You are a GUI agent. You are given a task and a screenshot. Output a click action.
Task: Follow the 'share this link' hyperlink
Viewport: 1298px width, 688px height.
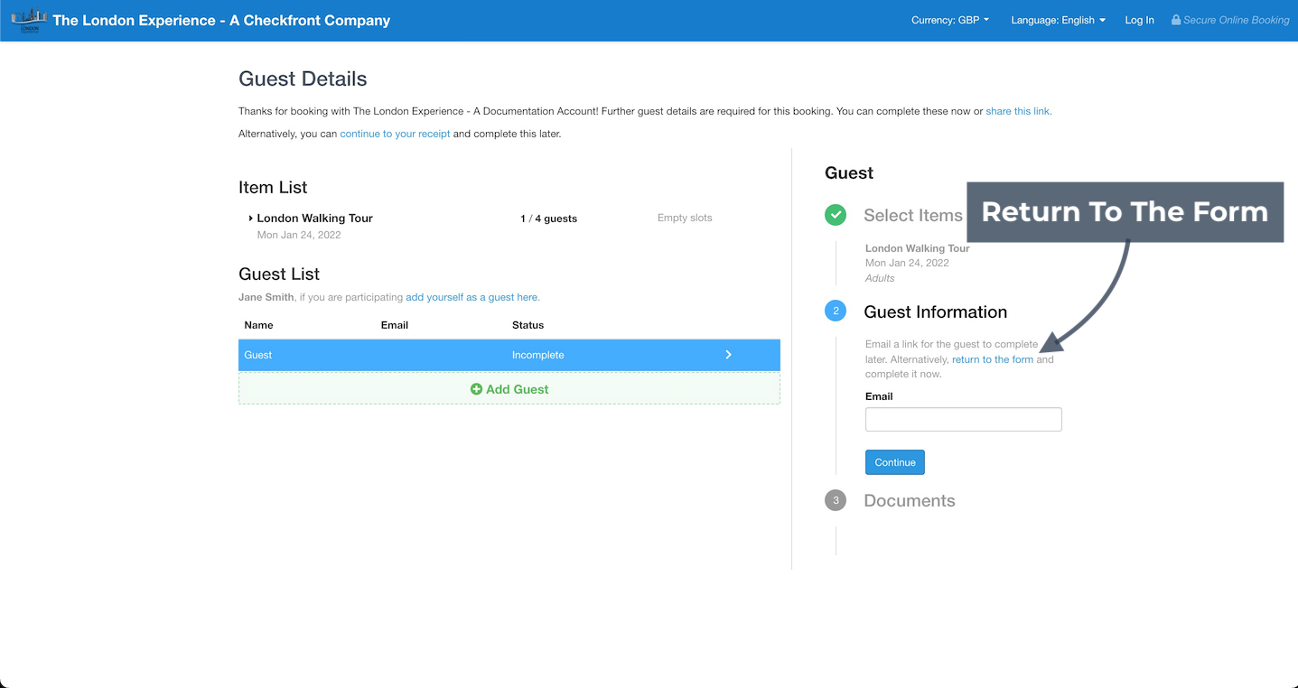pos(1018,111)
